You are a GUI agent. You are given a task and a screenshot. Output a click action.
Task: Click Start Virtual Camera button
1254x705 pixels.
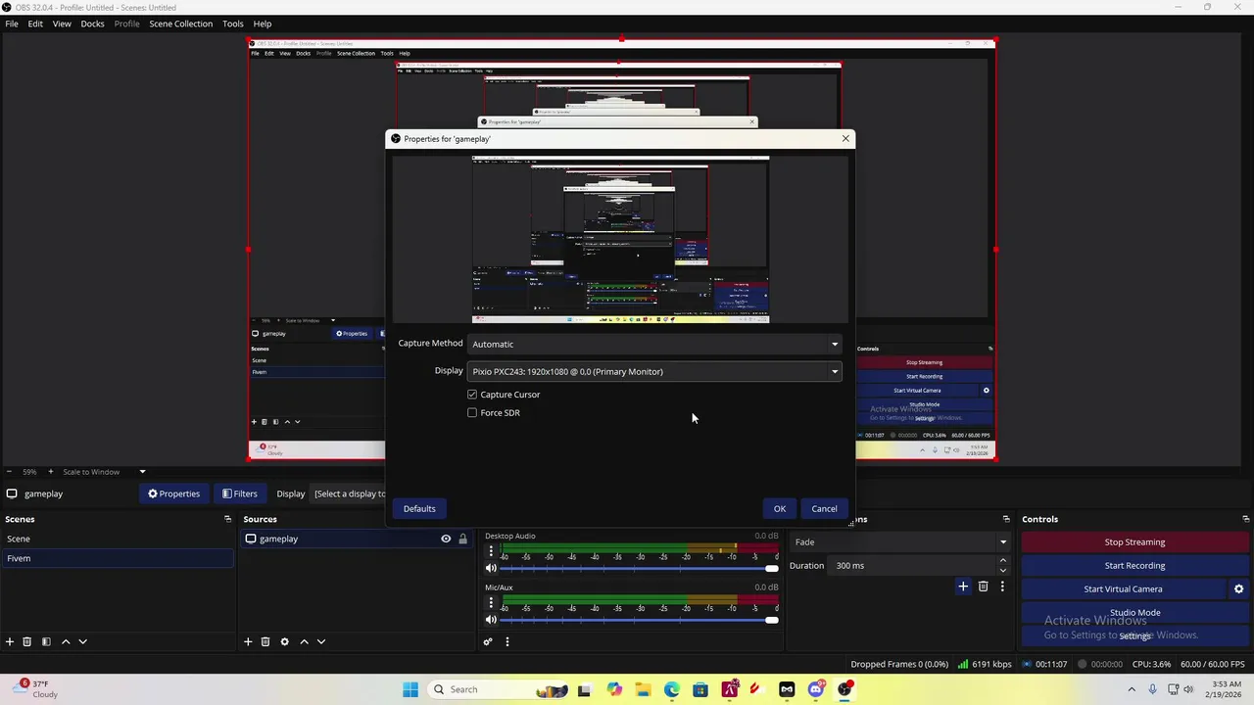click(1123, 588)
